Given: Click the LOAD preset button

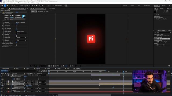Looking at the screenshot, I should tap(6, 15).
